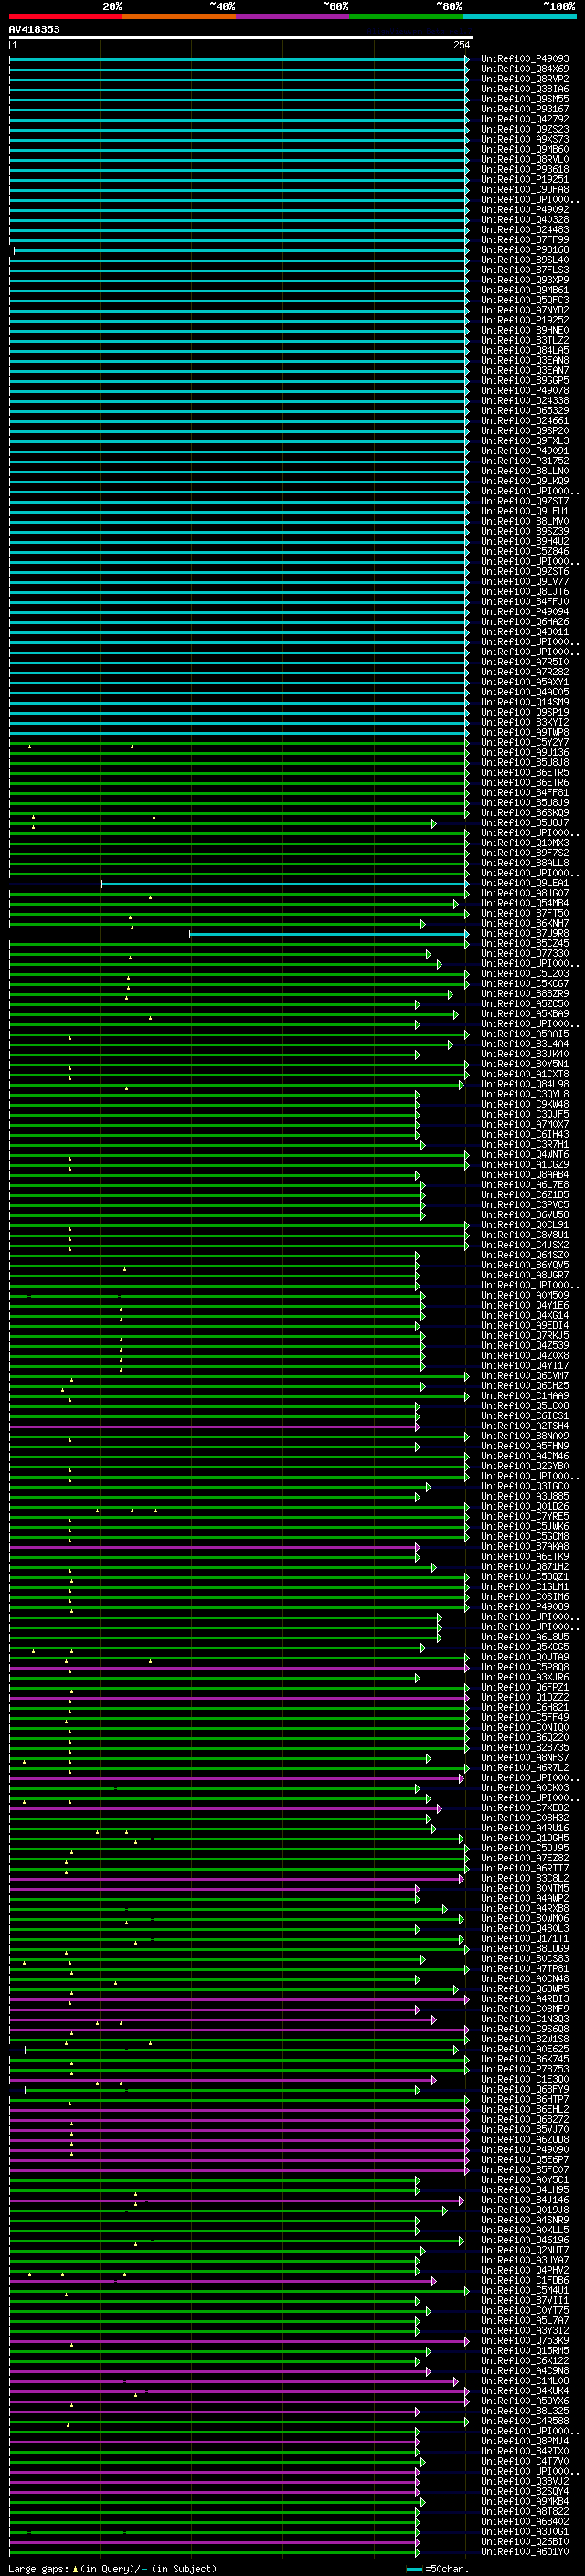Click the green ~80% identity legend bar

pyautogui.click(x=406, y=16)
